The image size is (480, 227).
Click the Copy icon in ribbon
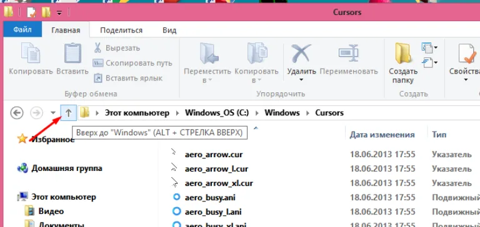(31, 54)
